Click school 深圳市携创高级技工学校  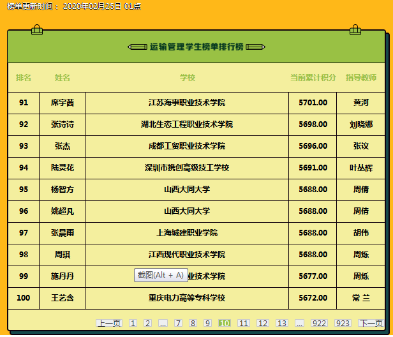187,168
